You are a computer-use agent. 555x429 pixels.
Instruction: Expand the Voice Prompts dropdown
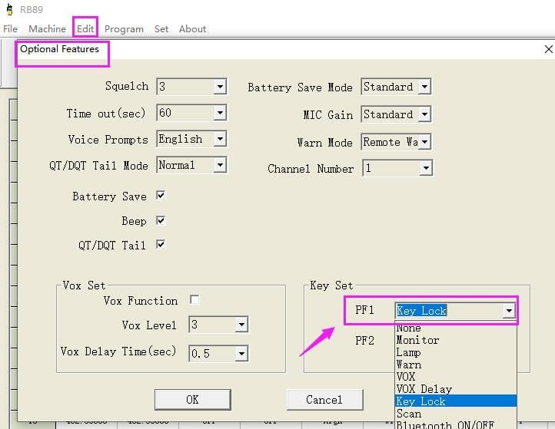tap(220, 139)
